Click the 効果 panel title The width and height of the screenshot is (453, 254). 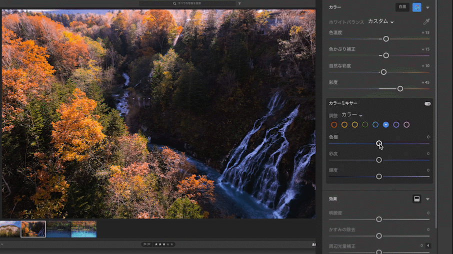[333, 199]
